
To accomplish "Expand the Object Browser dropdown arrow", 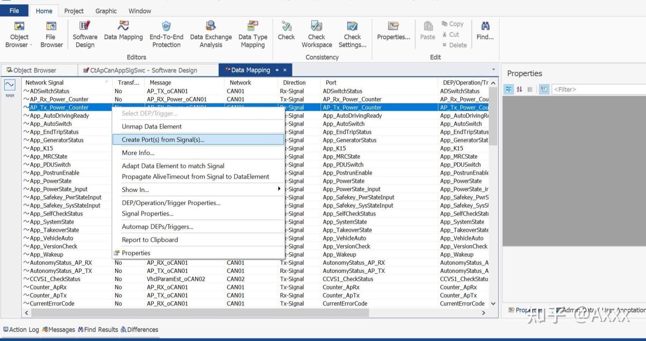I will click(31, 45).
